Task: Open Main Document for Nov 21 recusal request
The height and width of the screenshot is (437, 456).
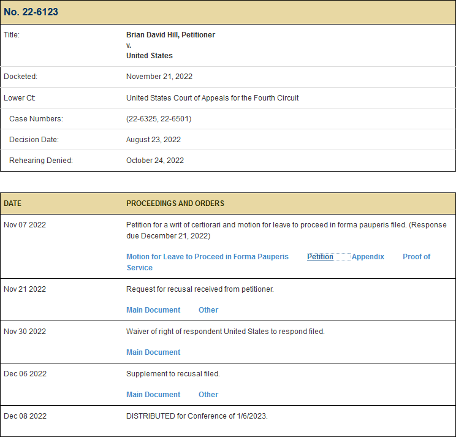Action: (x=153, y=310)
